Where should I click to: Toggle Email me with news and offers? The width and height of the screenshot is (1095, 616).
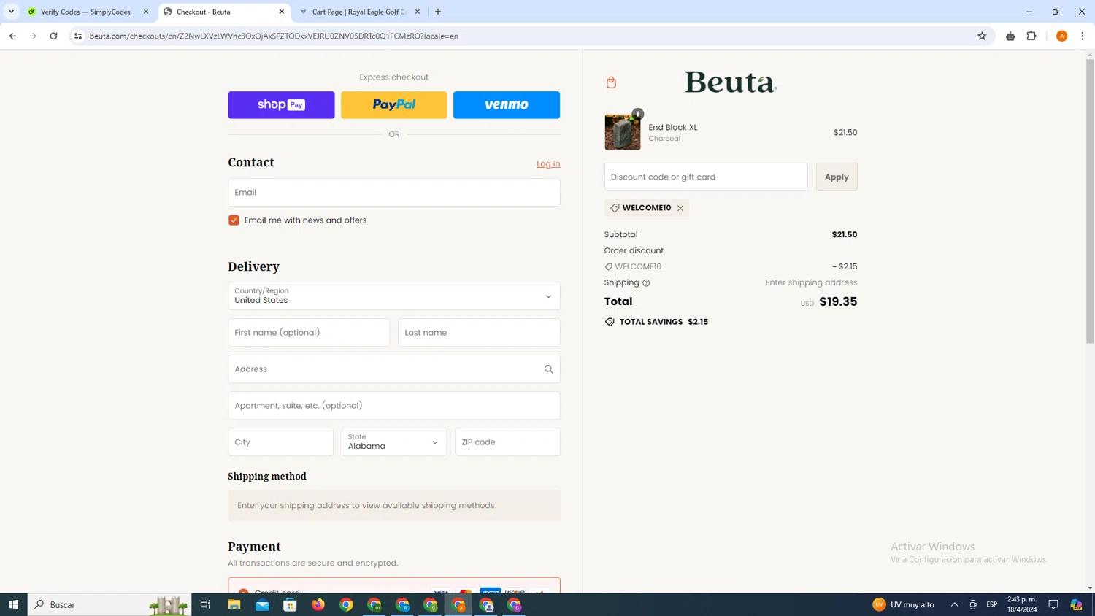(234, 220)
